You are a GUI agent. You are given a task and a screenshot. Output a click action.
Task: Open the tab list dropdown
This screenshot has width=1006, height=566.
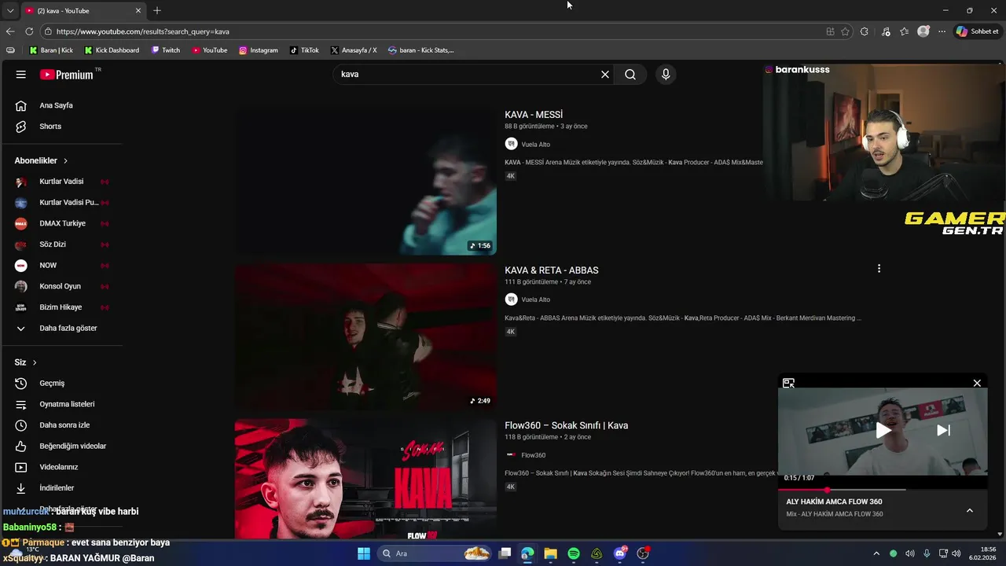pyautogui.click(x=10, y=10)
